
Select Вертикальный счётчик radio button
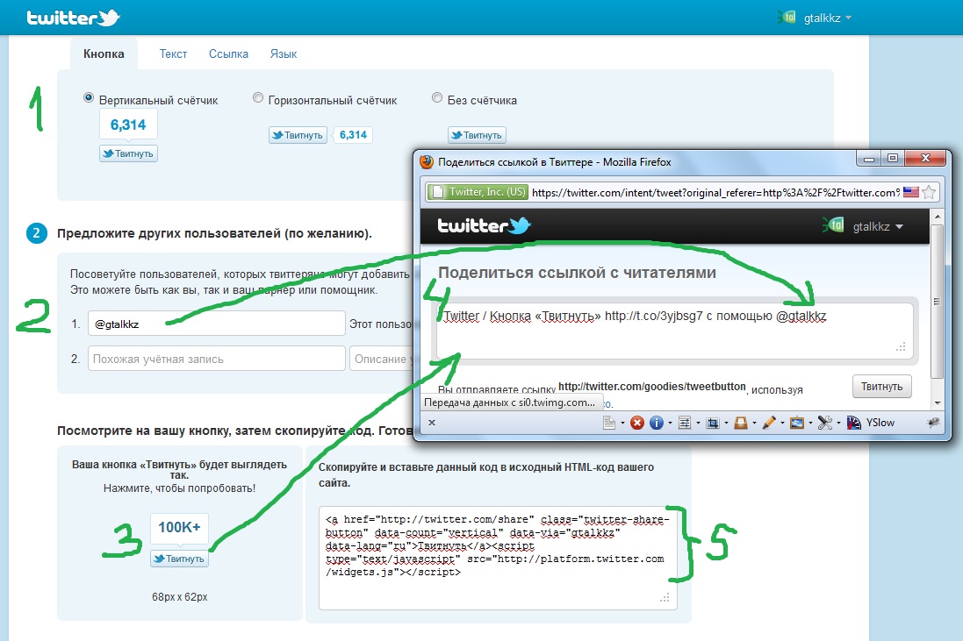coord(89,97)
